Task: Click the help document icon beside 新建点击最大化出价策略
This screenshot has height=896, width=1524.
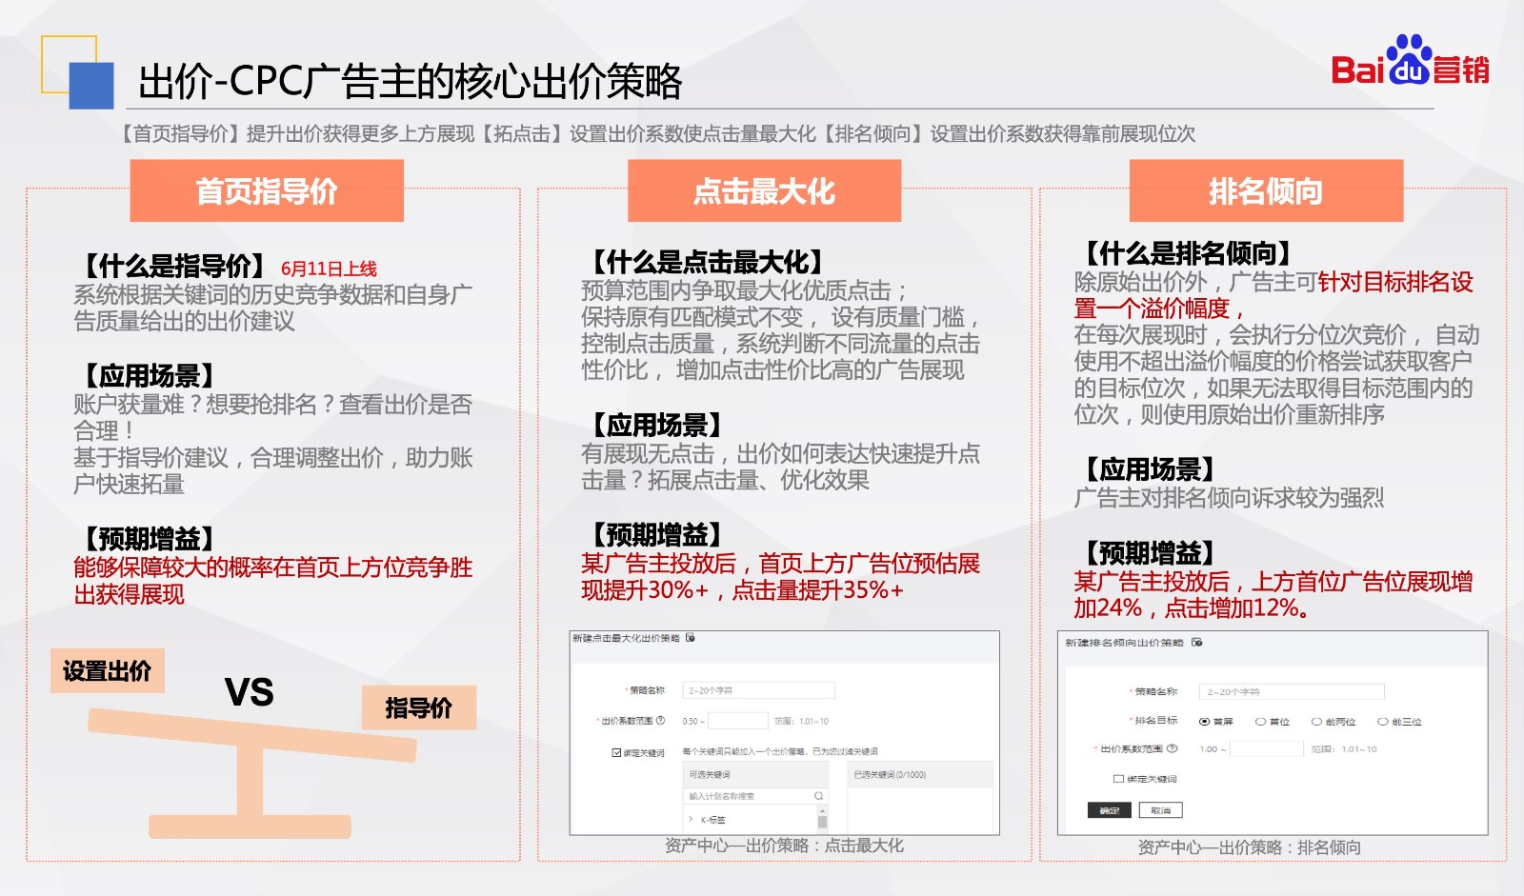Action: pos(691,638)
